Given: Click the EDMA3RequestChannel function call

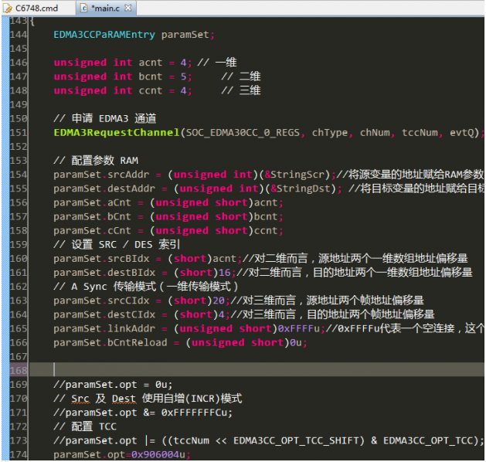Looking at the screenshot, I should coord(117,133).
